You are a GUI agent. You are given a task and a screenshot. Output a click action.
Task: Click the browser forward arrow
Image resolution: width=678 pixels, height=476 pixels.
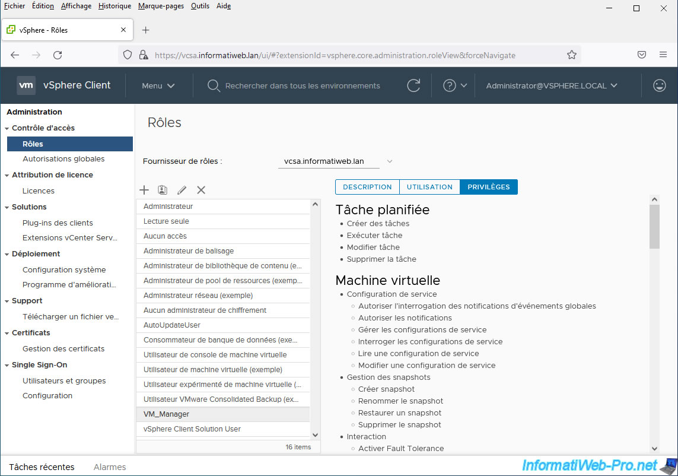36,55
